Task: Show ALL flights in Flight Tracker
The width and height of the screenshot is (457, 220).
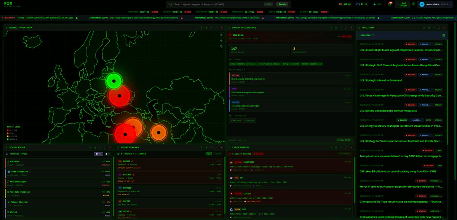Action: click(208, 154)
